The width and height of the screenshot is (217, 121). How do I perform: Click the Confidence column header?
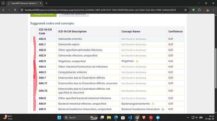175,32
